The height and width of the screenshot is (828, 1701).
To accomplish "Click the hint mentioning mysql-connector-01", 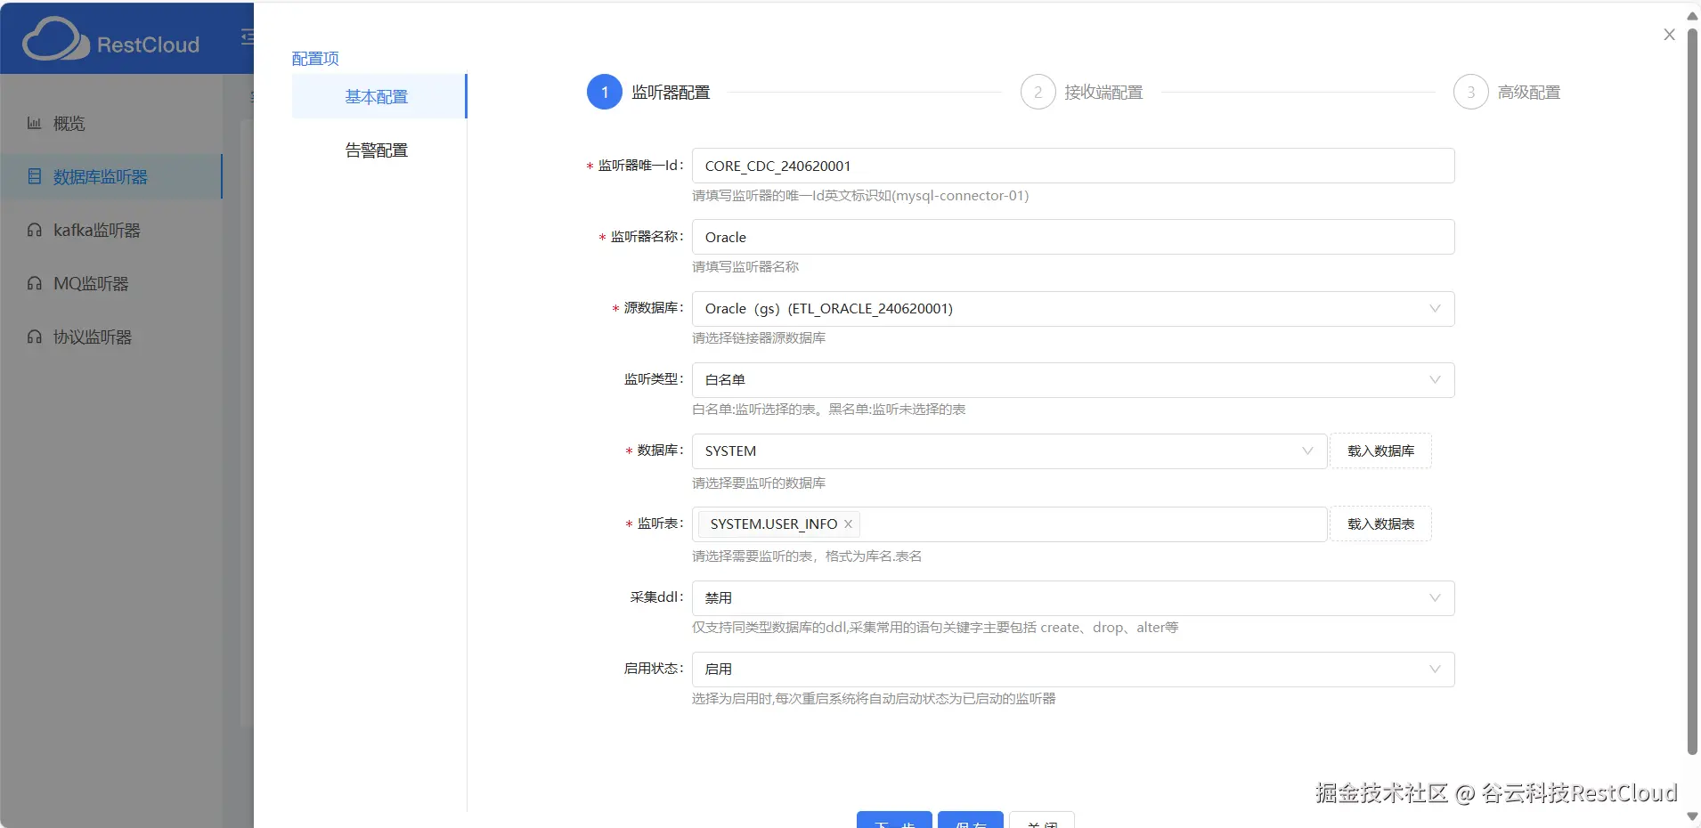I will coord(860,196).
